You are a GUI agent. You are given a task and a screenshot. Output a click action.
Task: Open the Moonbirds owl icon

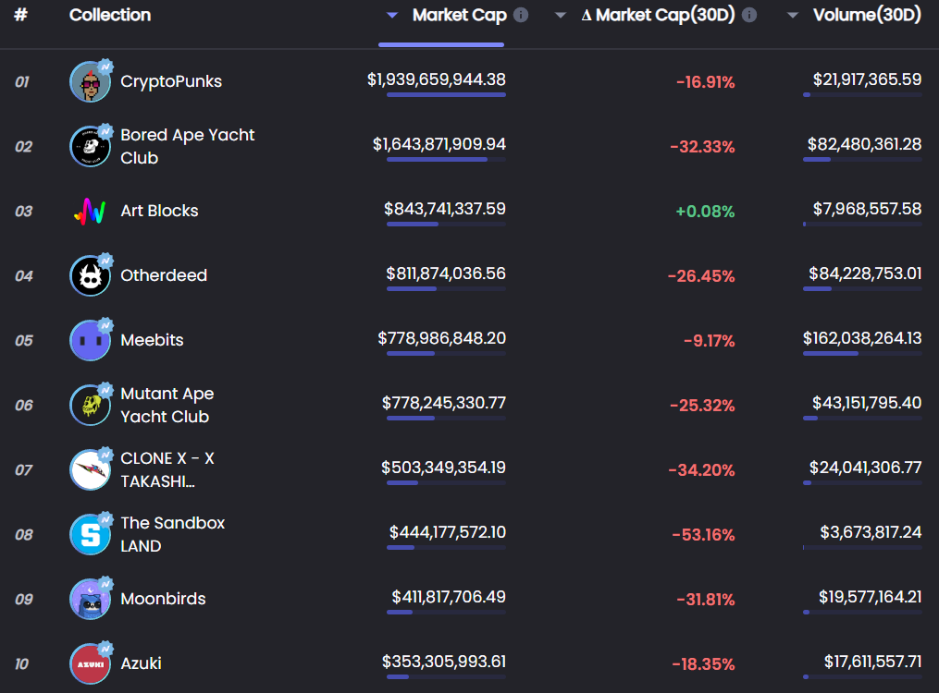91,599
